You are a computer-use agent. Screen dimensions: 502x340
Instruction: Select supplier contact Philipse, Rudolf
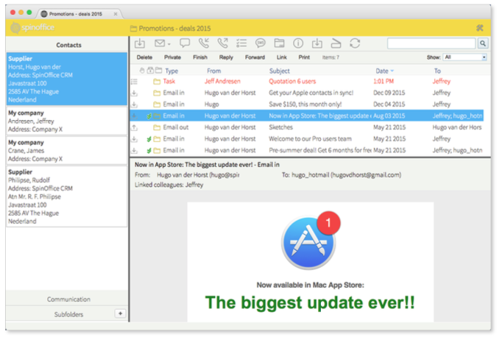[66, 196]
